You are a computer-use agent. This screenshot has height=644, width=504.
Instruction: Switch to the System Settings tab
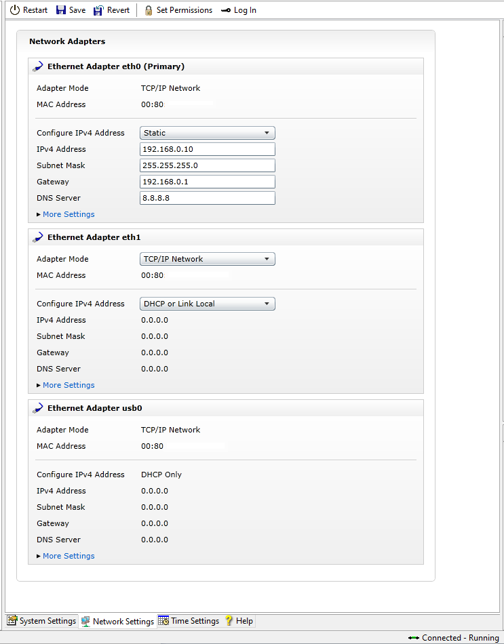coord(41,620)
